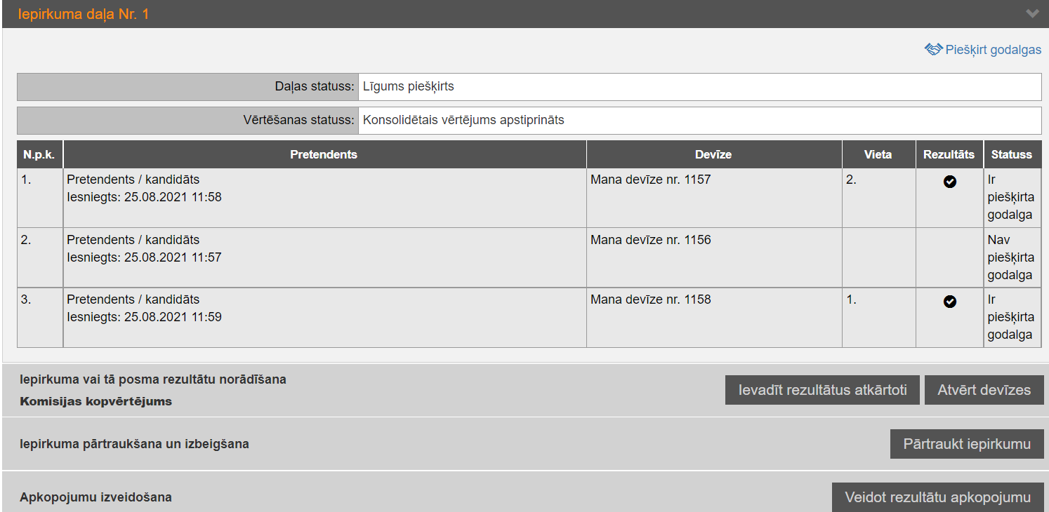This screenshot has width=1049, height=512.
Task: Select the row with Mana devīze nr. 1156
Action: (650, 240)
